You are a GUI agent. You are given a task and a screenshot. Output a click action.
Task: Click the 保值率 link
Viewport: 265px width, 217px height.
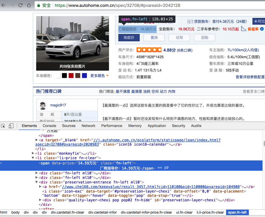pyautogui.click(x=253, y=29)
